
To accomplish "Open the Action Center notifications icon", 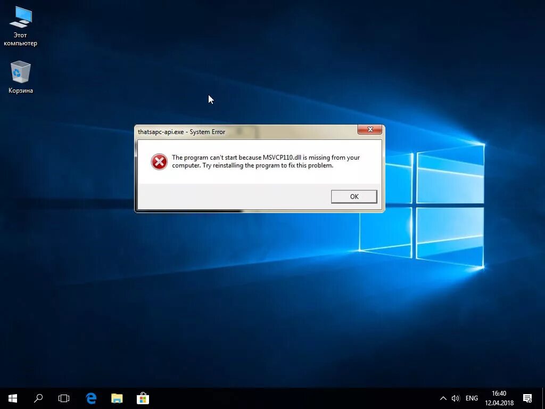I will pyautogui.click(x=527, y=398).
